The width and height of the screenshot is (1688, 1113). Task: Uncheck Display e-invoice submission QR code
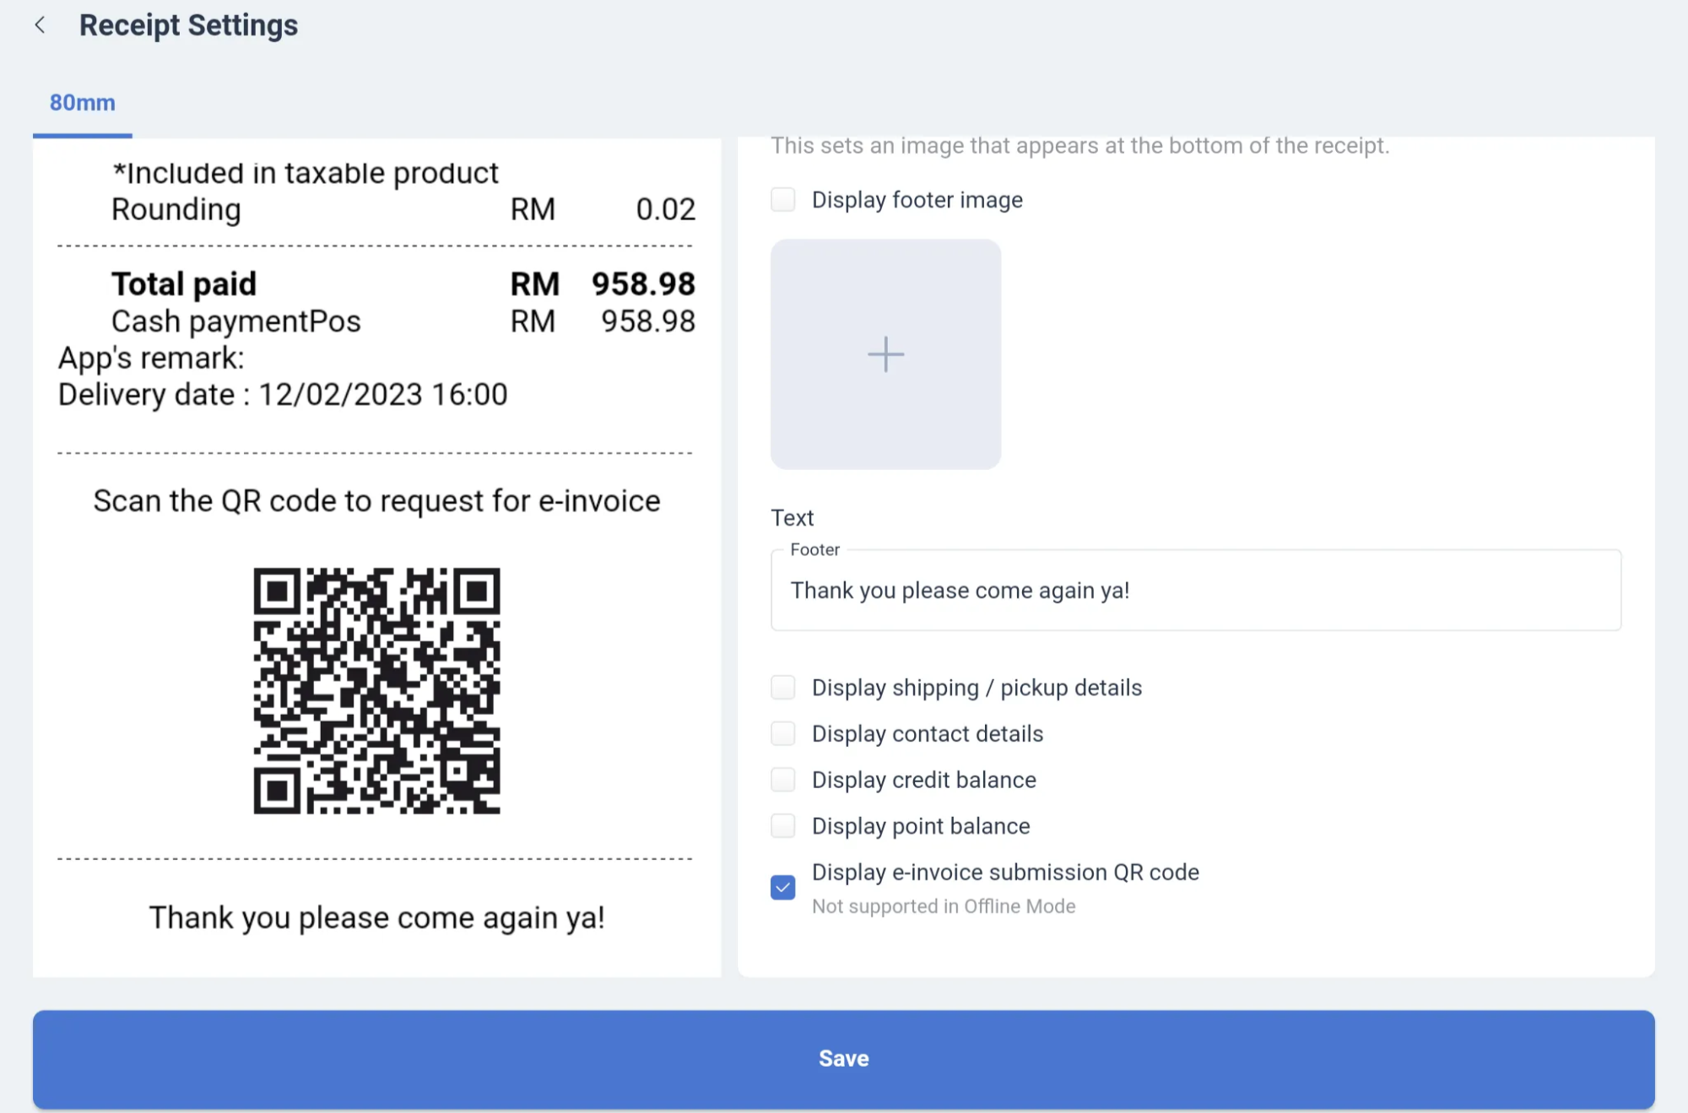point(782,888)
